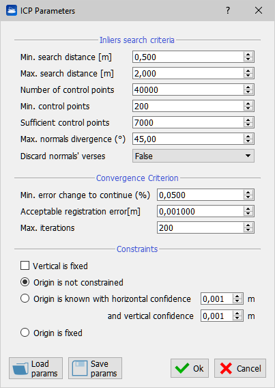The width and height of the screenshot is (275, 388).
Task: Click the red X Cancel icon
Action: [226, 368]
